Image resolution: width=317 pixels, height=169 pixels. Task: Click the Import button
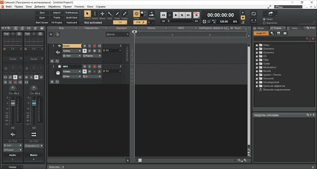click(x=57, y=13)
